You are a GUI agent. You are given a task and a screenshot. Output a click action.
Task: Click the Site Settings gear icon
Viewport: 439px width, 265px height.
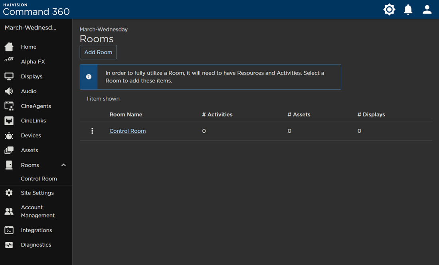point(9,193)
